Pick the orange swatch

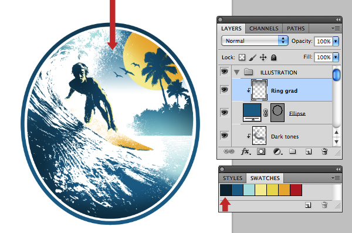coord(284,190)
